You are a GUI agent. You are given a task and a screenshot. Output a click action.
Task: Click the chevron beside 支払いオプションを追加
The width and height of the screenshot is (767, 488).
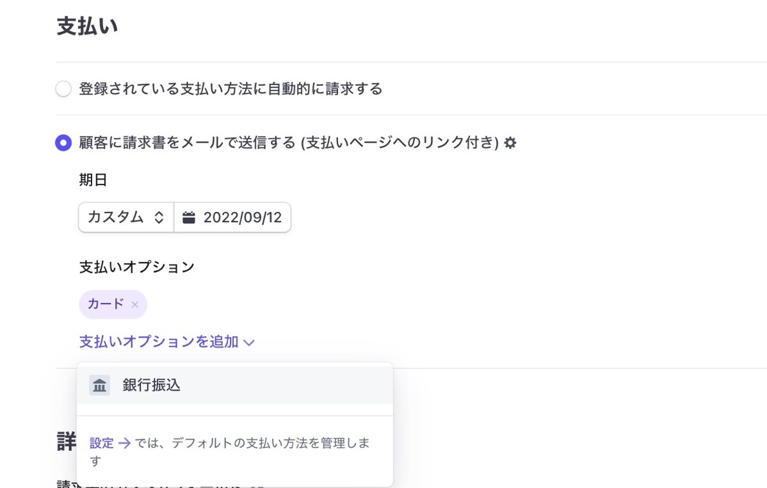[249, 343]
